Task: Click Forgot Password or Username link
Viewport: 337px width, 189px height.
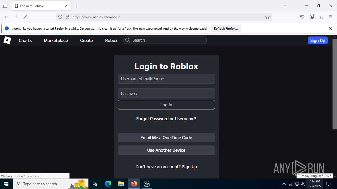Action: 166,119
